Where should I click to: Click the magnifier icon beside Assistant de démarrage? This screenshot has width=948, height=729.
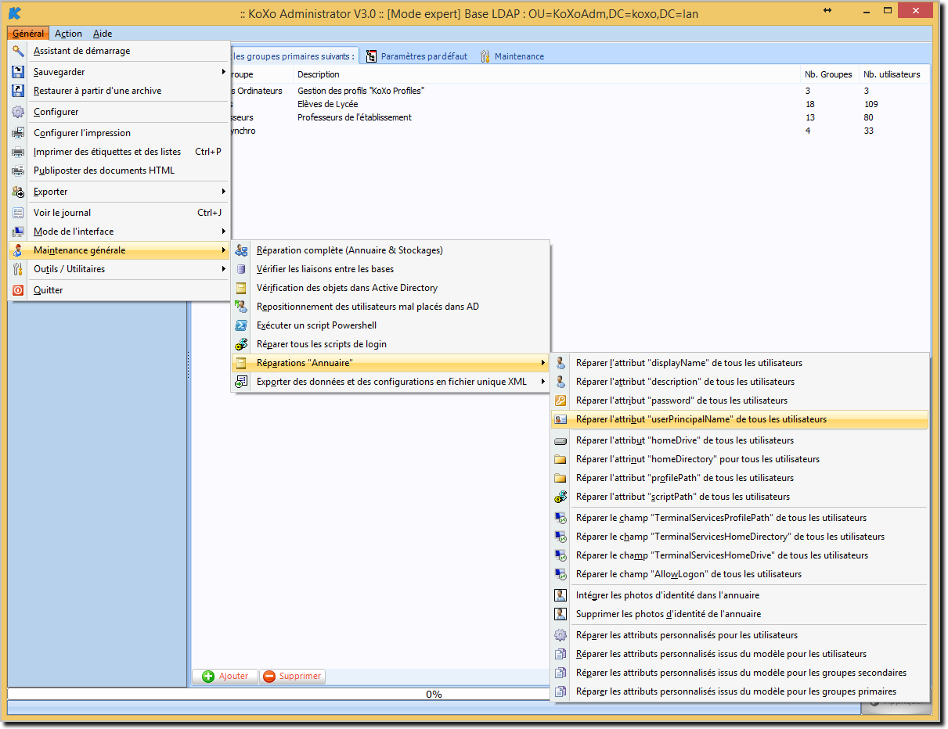pyautogui.click(x=18, y=51)
